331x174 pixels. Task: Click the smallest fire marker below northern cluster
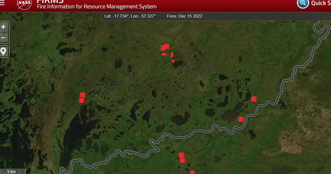coord(173,61)
